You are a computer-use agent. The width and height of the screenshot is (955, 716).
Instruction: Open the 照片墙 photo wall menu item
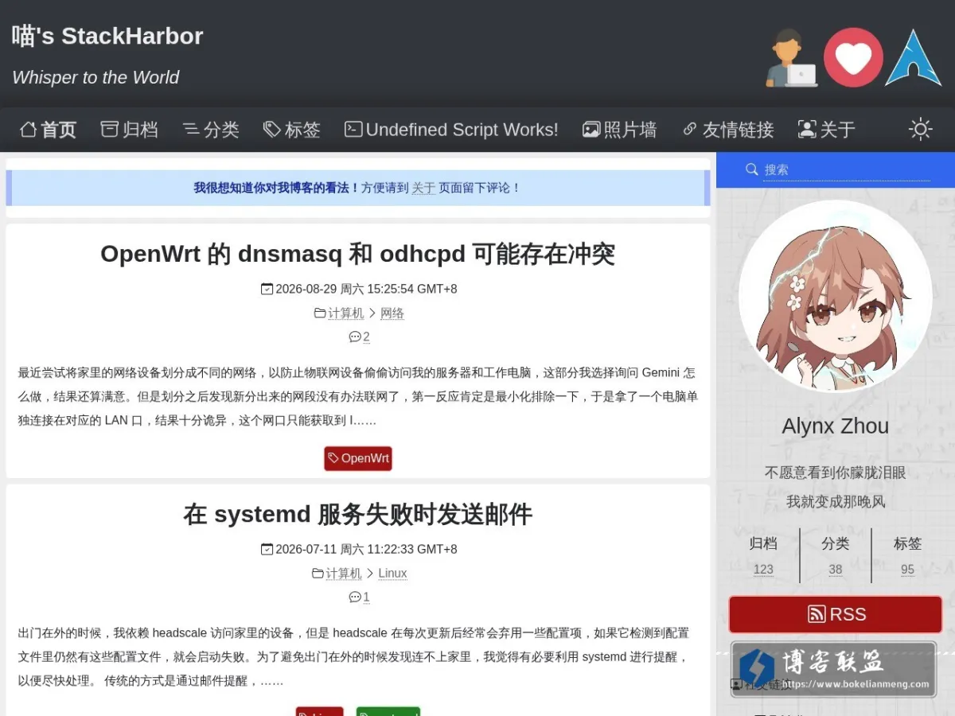[620, 130]
